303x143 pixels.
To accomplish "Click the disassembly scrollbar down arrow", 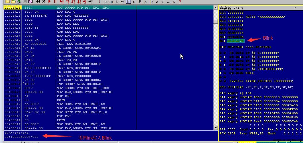I will coord(216,128).
